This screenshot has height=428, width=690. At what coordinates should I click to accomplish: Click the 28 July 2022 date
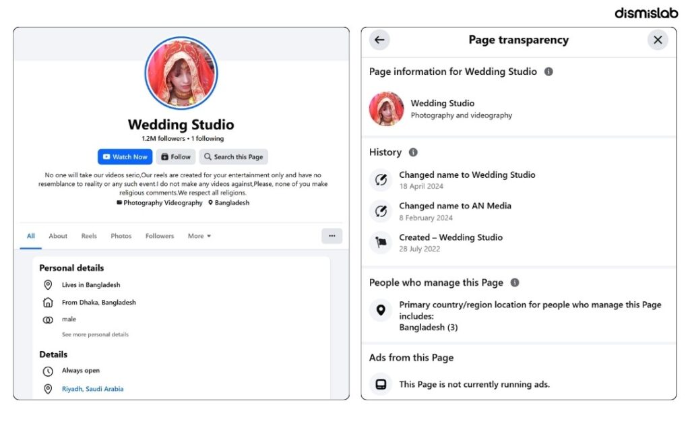(x=419, y=249)
